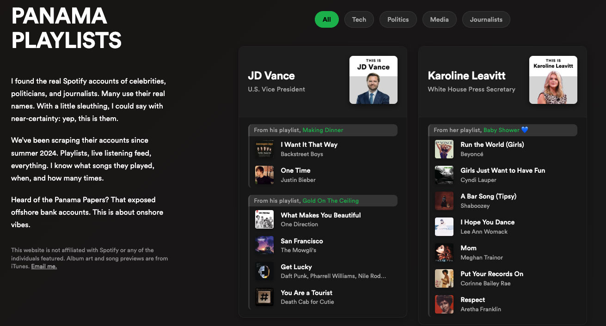Image resolution: width=606 pixels, height=326 pixels.
Task: Click What Makes You Beautiful album artwork
Action: (x=264, y=219)
